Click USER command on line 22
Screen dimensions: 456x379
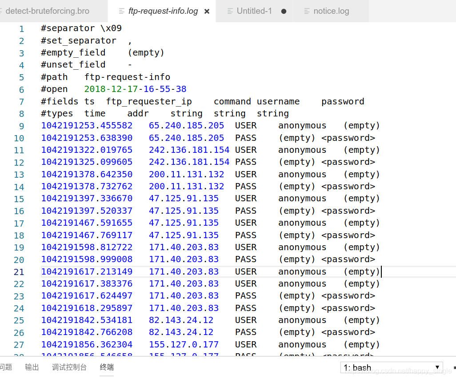(x=246, y=283)
